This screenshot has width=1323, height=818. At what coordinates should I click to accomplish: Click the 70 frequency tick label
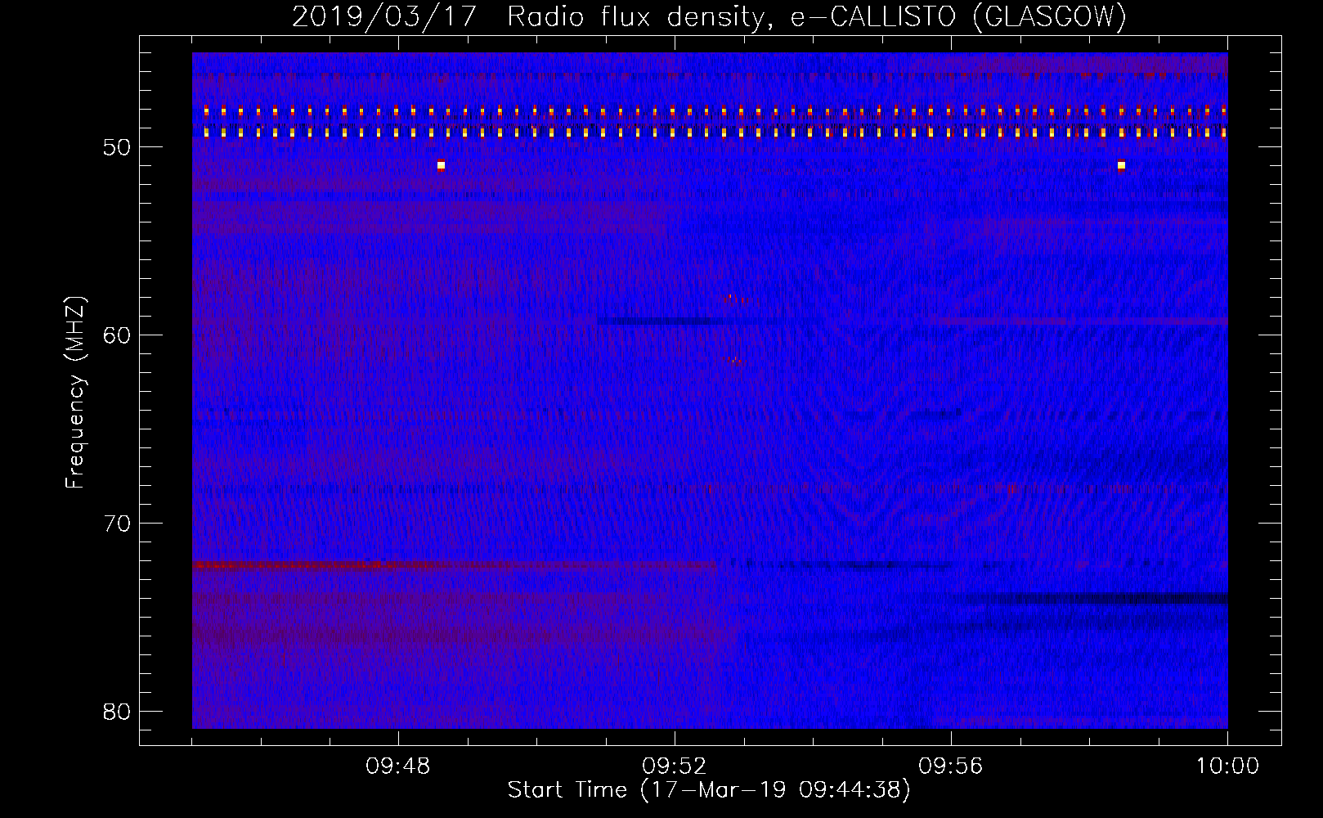(x=118, y=524)
